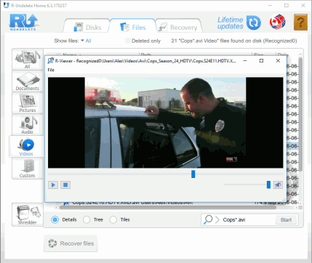This screenshot has height=263, width=312.
Task: Select the Audio category
Action: pos(28,125)
